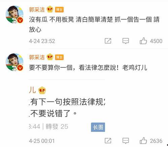Tap the crown badge in the embedded image
The width and height of the screenshot is (168, 147).
pos(42,90)
